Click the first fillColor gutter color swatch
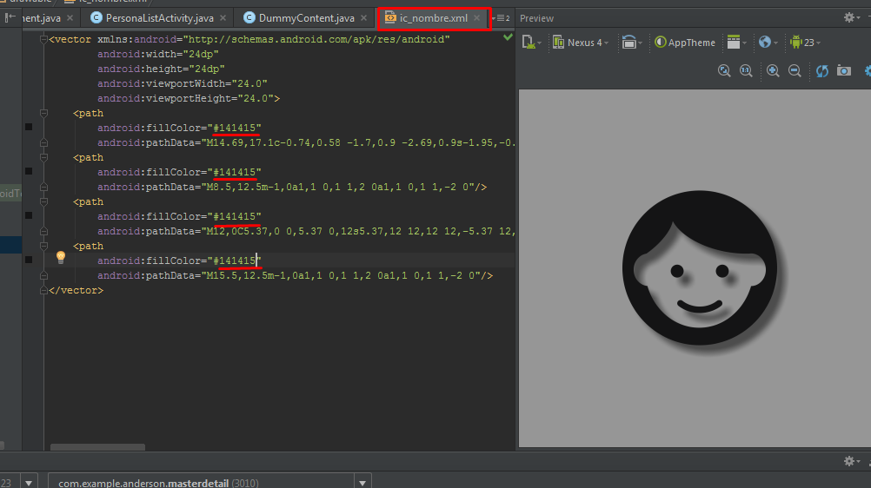 [29, 128]
